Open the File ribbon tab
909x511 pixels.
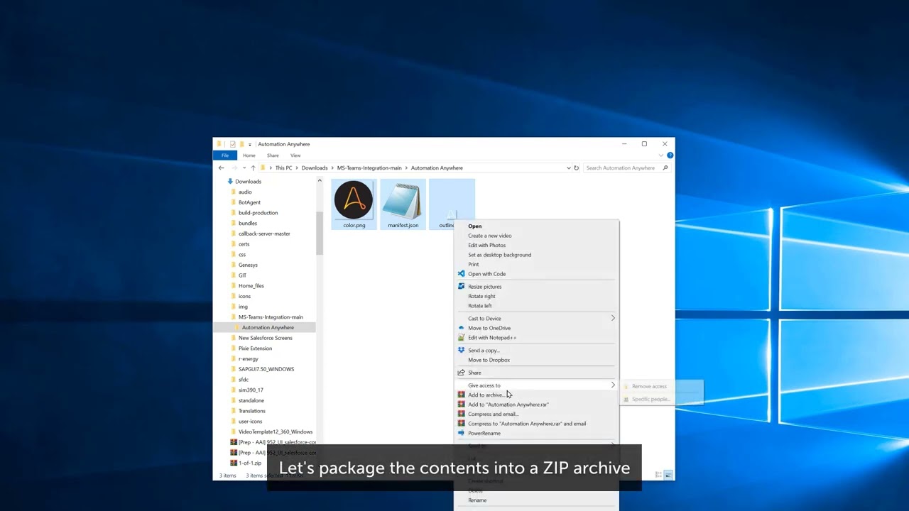point(224,155)
